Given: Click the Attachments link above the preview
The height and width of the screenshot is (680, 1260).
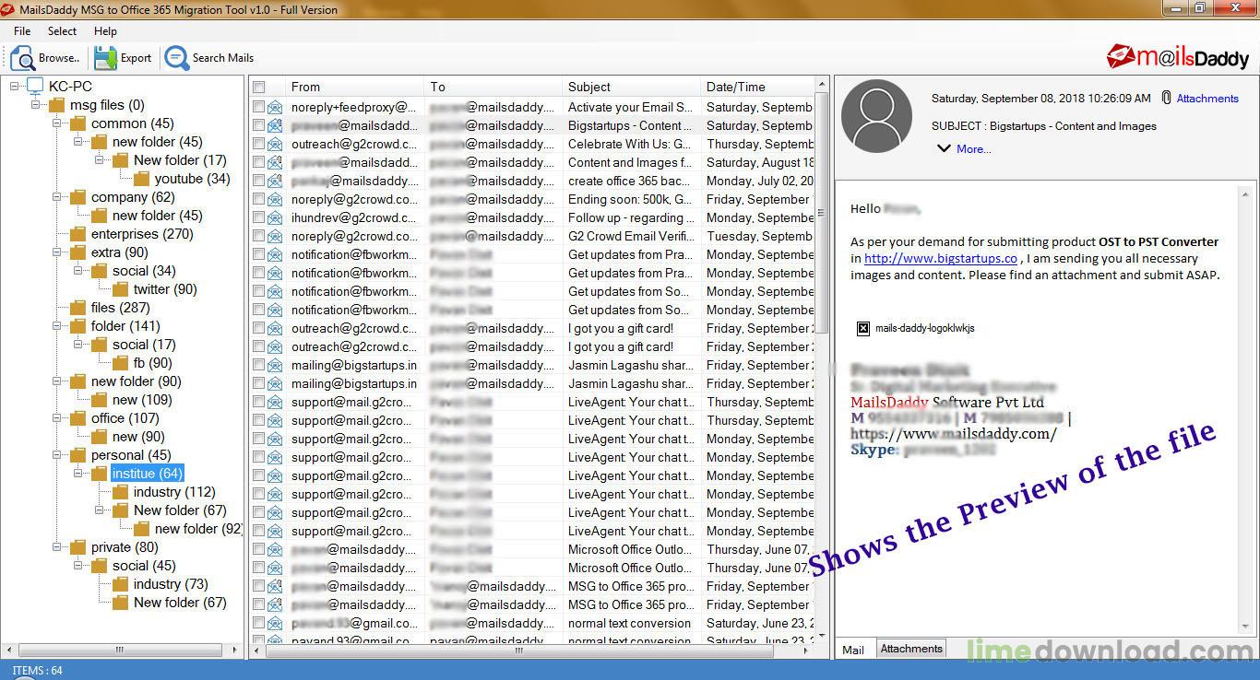Looking at the screenshot, I should (x=1207, y=98).
